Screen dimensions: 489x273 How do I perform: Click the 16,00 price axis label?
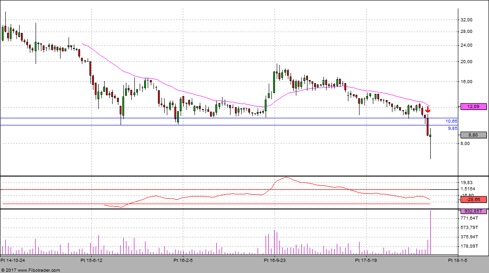467,82
